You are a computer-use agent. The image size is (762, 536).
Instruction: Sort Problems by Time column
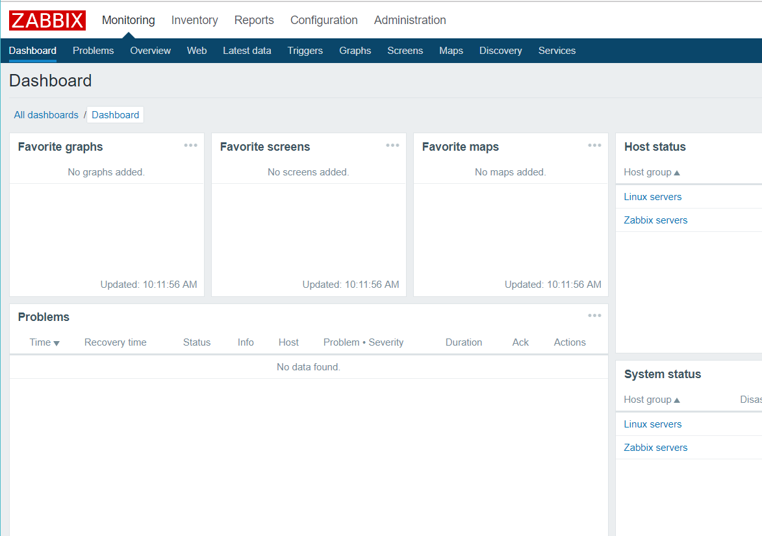[x=44, y=342]
